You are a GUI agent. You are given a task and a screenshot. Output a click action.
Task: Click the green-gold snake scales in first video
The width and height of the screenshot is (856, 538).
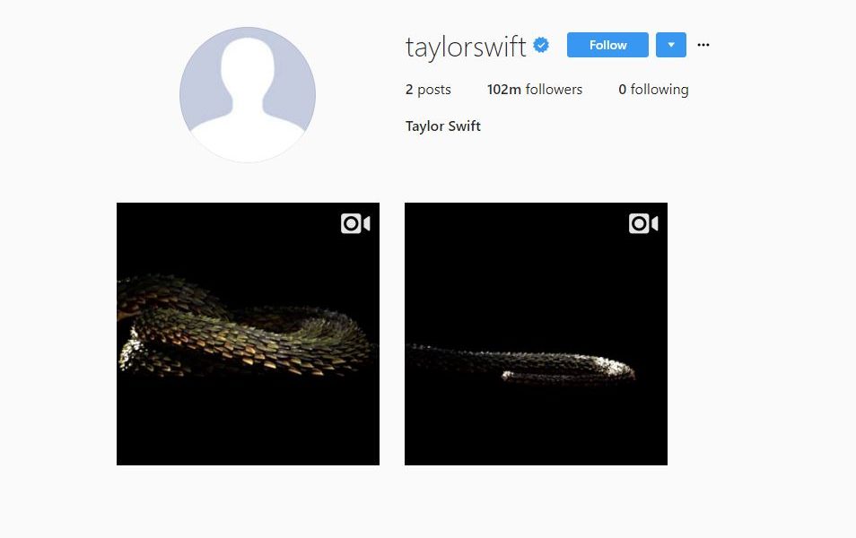[240, 333]
